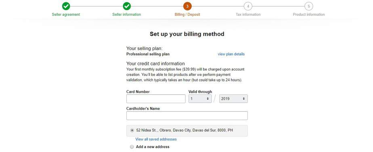The image size is (373, 152).
Task: Click the Seller information green checkmark icon
Action: click(127, 6)
